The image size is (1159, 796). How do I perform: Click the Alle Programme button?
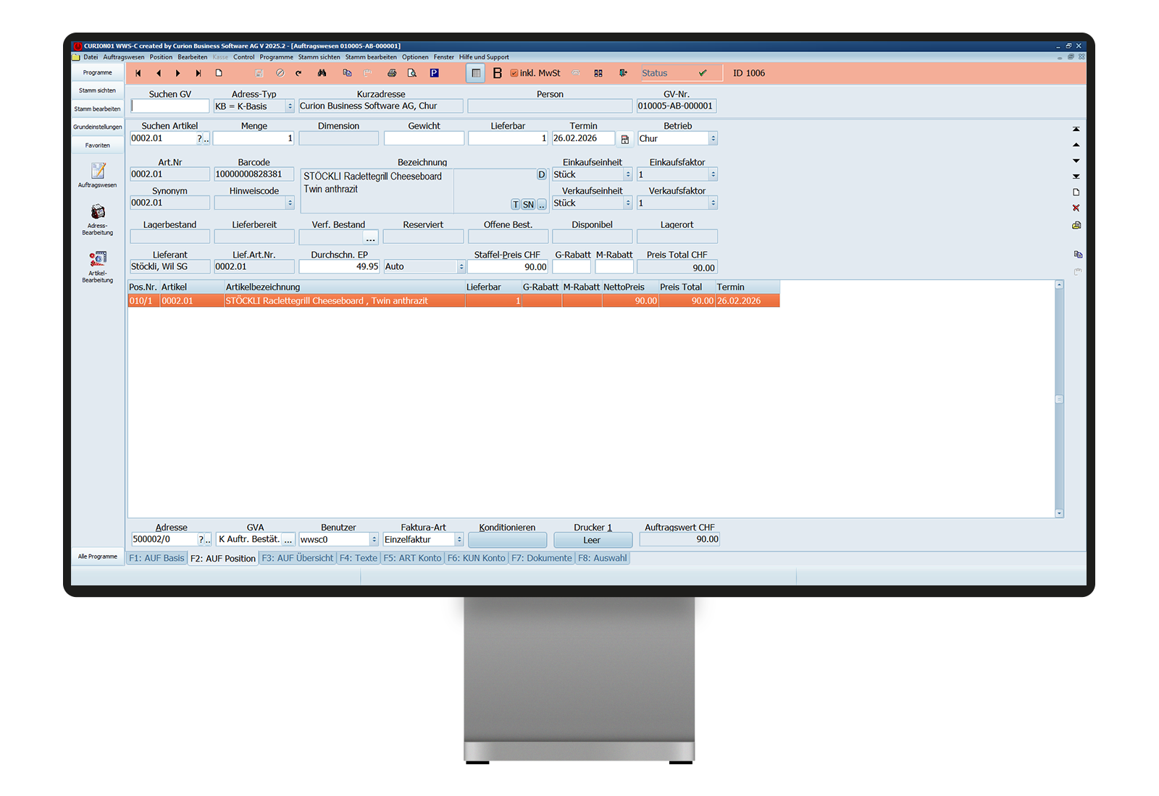pyautogui.click(x=98, y=556)
